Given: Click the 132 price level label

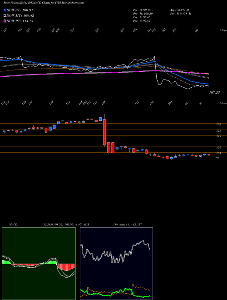Looking at the screenshot, I should coord(218,124).
